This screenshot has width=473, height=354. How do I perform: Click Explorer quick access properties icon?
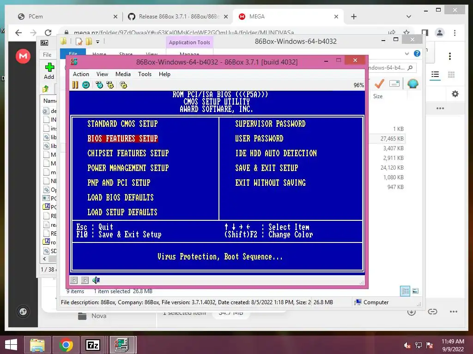[x=79, y=41]
